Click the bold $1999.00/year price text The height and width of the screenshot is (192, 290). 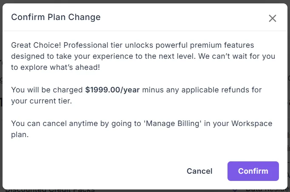tap(112, 90)
